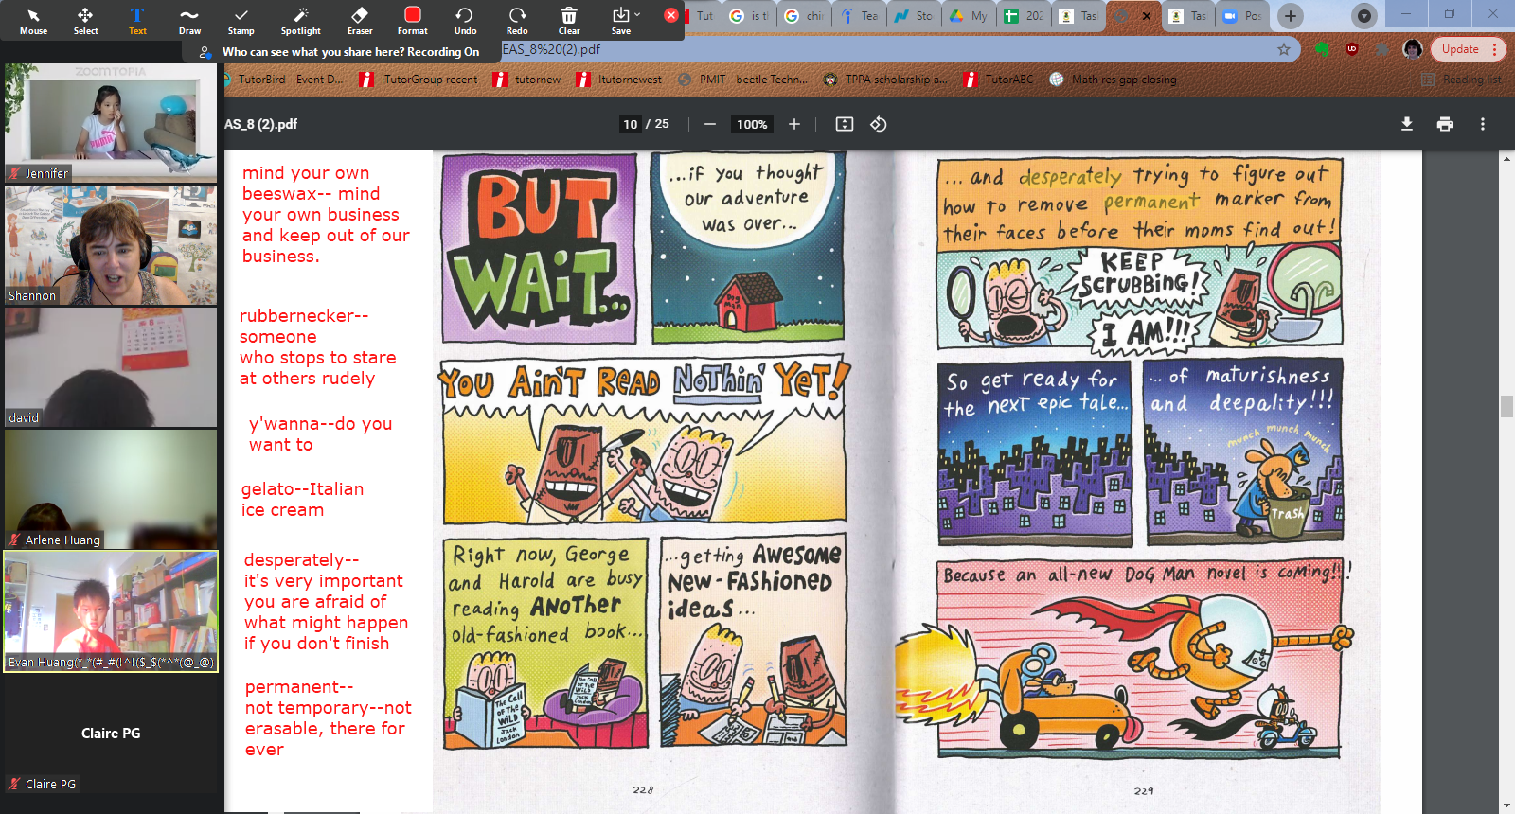Click the AS_8 (2).pdf file title
This screenshot has height=814, width=1515.
coord(260,124)
